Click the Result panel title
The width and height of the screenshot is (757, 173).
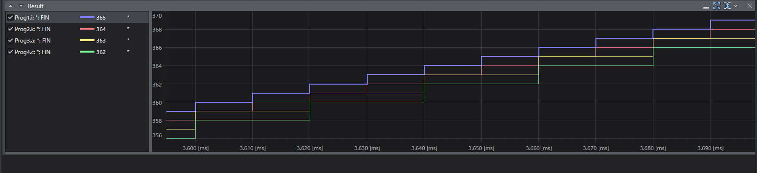(35, 6)
